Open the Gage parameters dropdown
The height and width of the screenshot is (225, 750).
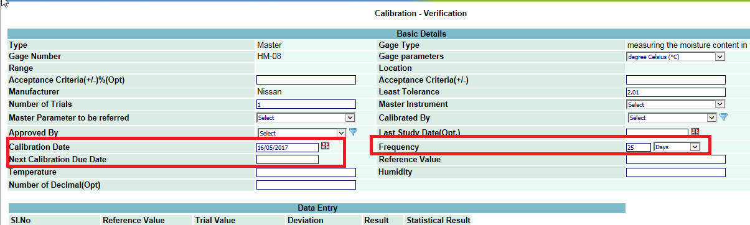point(676,57)
